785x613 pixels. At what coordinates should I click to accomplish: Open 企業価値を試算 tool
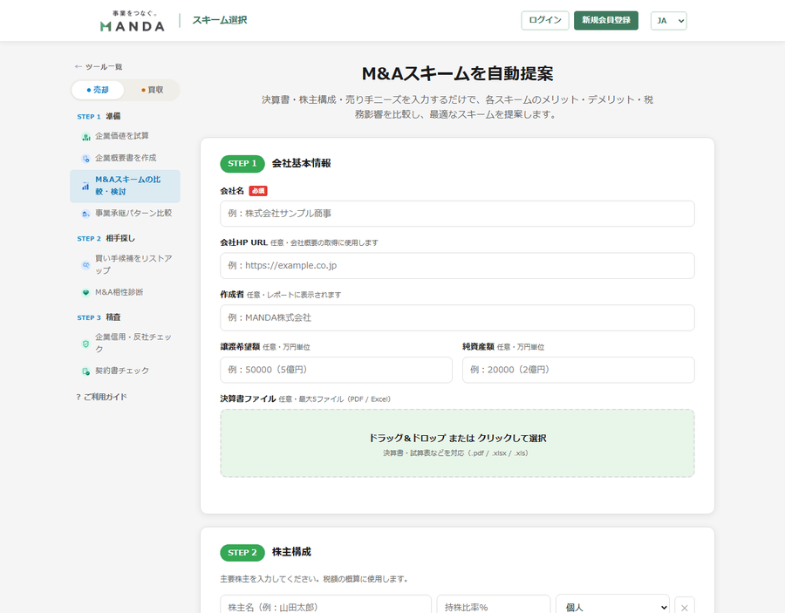coord(125,136)
